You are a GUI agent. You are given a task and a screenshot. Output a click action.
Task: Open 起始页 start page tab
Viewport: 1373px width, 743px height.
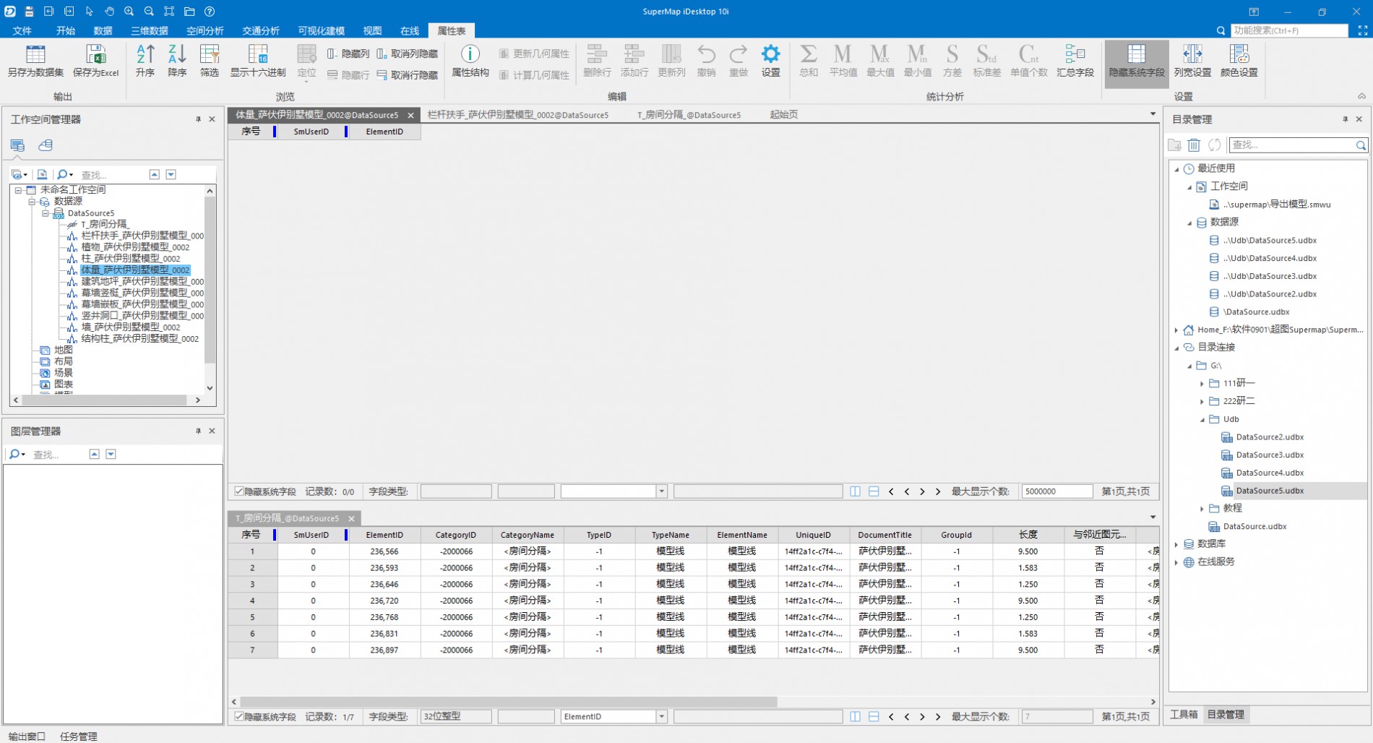pyautogui.click(x=784, y=115)
